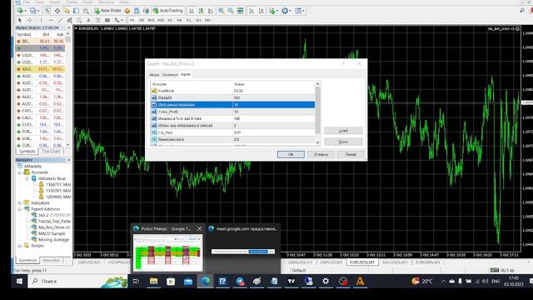Open the new chart dropdown icon
This screenshot has width=533, height=300.
point(21,11)
